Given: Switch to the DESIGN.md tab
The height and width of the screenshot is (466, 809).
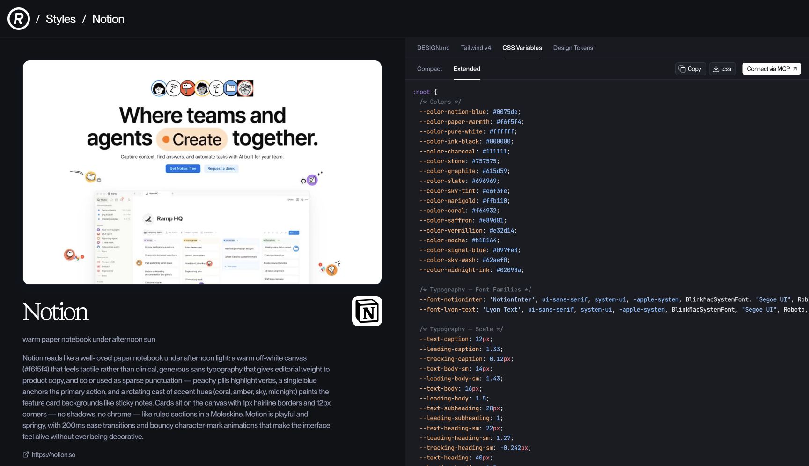Looking at the screenshot, I should pyautogui.click(x=434, y=48).
